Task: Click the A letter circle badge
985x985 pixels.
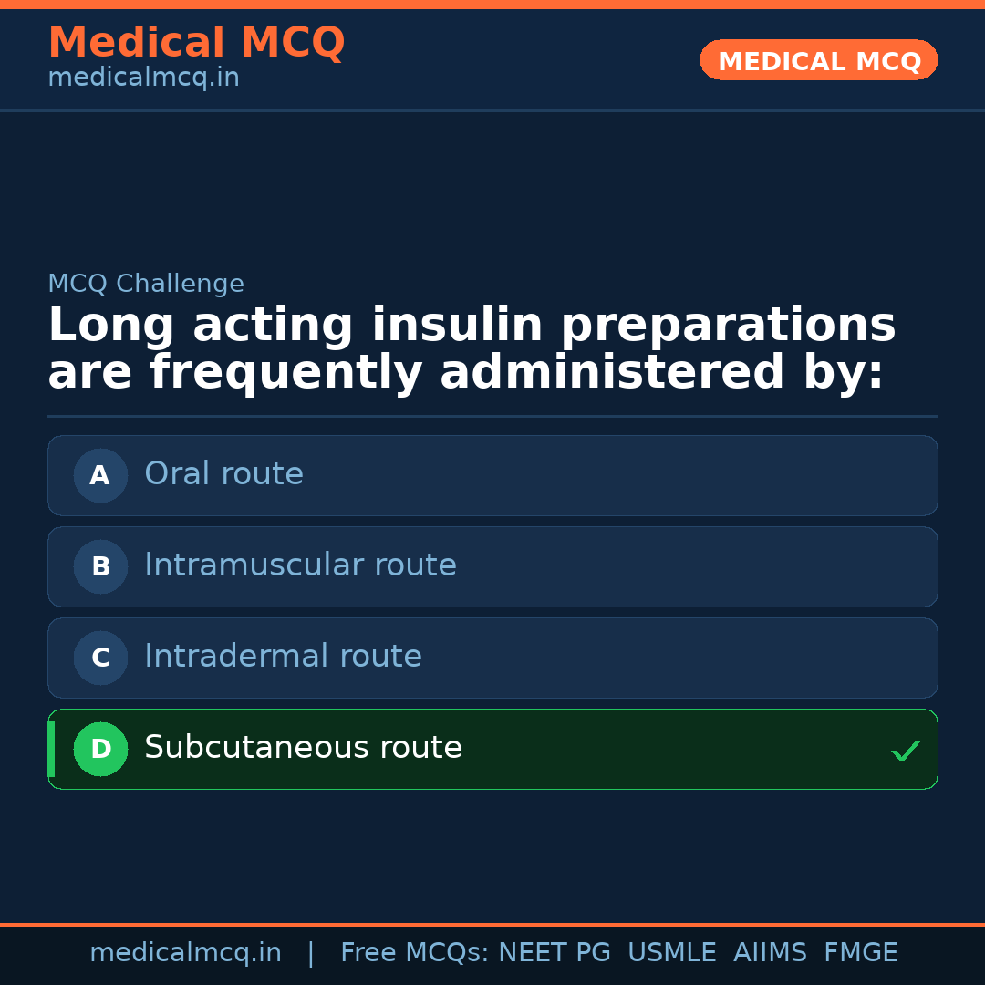Action: click(x=100, y=475)
